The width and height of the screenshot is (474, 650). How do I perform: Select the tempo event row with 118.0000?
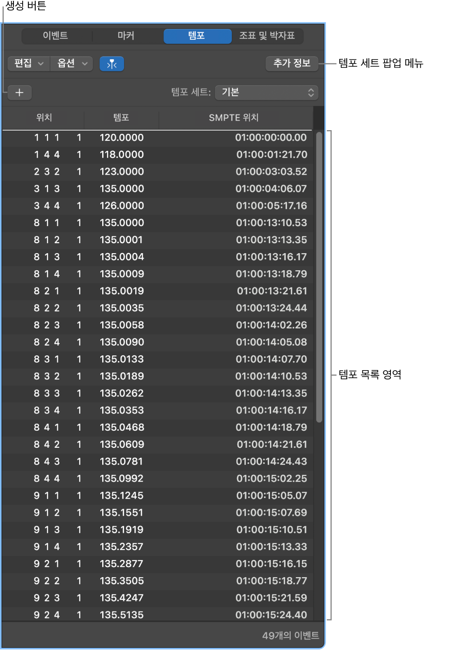click(x=157, y=155)
